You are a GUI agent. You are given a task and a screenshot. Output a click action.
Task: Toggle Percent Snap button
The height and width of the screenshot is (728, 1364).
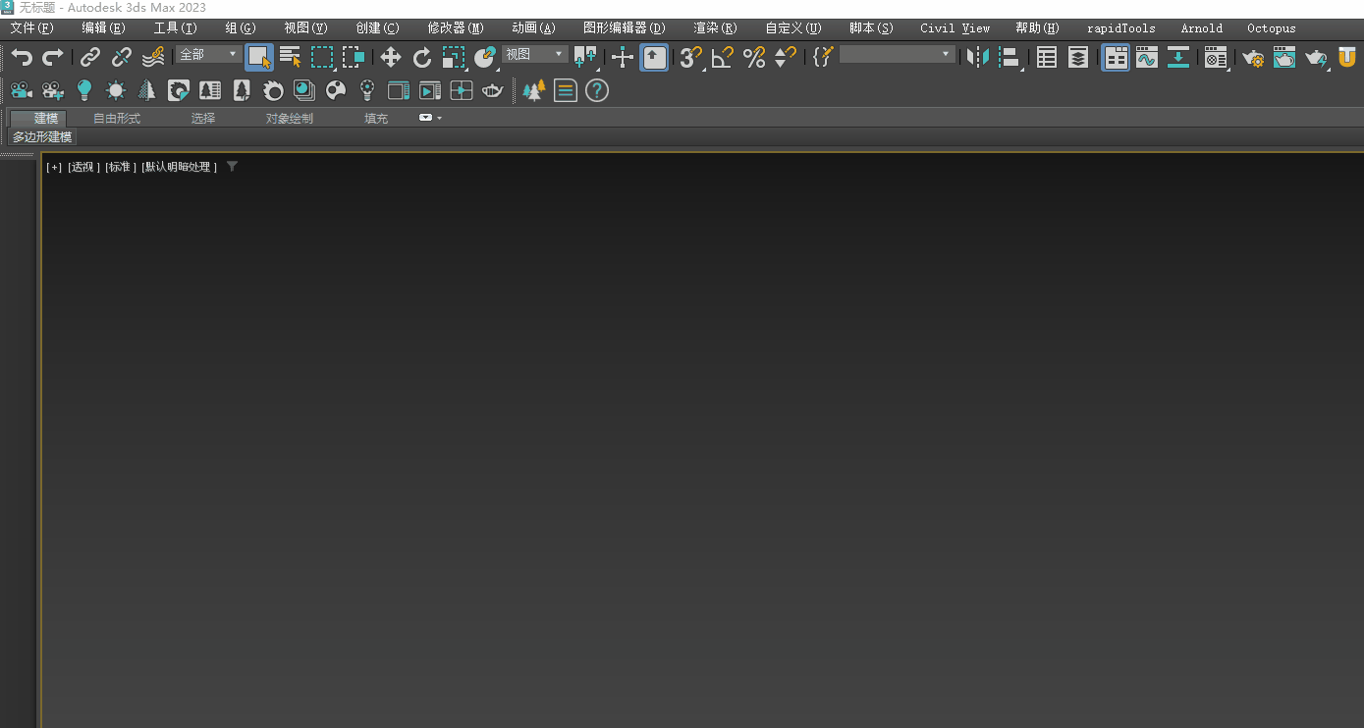coord(754,58)
